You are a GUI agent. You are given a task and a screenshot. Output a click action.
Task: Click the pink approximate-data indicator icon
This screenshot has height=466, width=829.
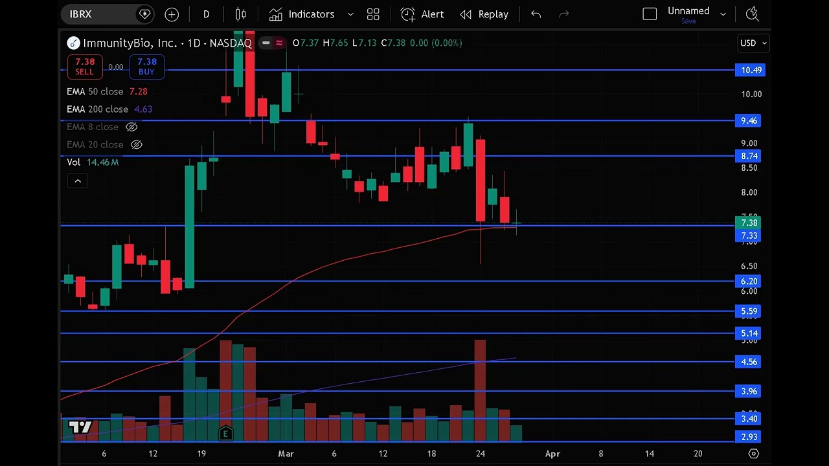click(279, 43)
